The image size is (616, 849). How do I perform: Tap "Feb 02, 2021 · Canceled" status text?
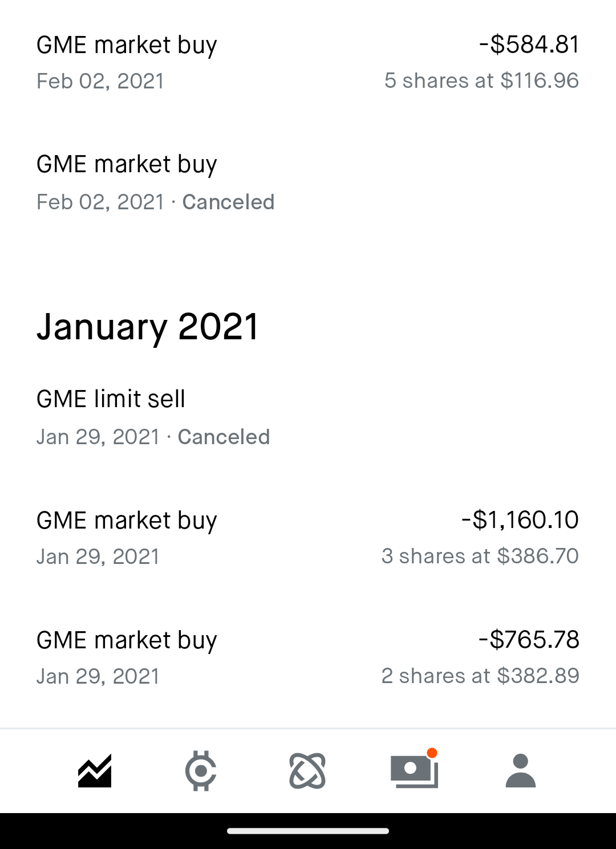pos(155,202)
